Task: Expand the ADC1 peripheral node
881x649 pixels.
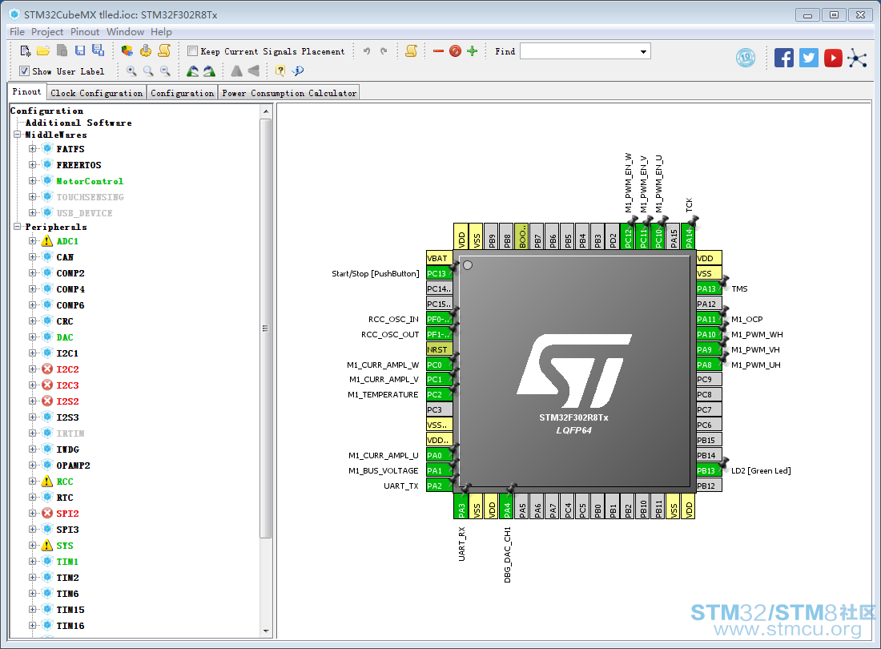Action: (x=33, y=241)
